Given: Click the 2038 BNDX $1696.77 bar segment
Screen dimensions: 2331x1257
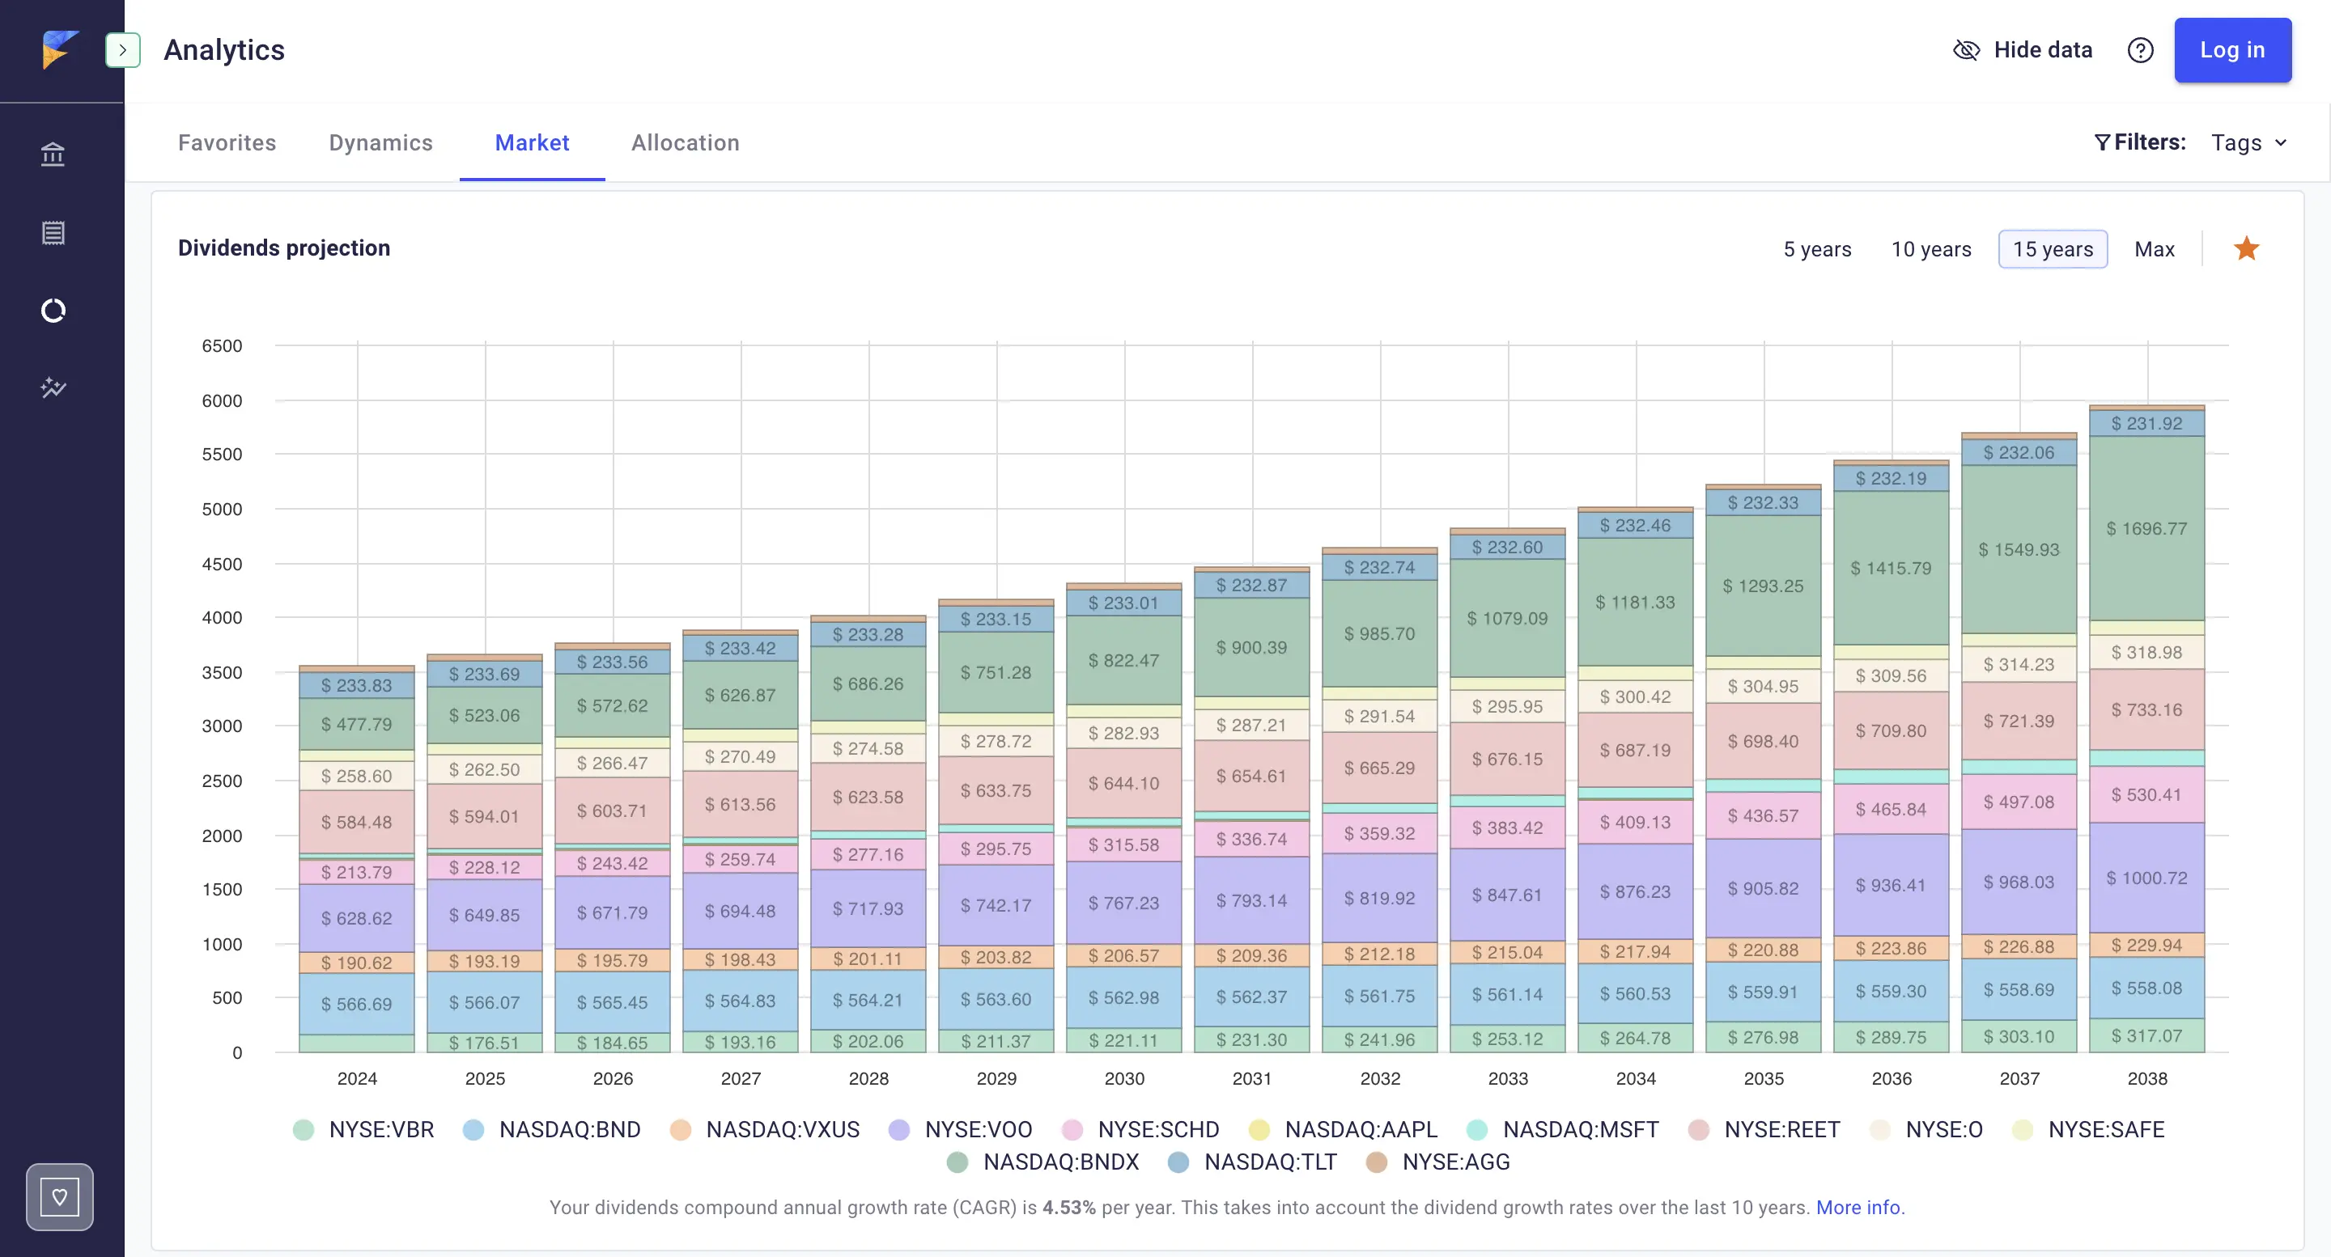Looking at the screenshot, I should pos(2146,528).
